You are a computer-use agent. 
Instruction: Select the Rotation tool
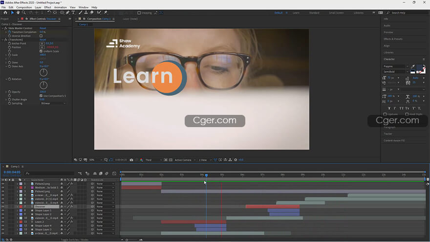click(x=49, y=13)
